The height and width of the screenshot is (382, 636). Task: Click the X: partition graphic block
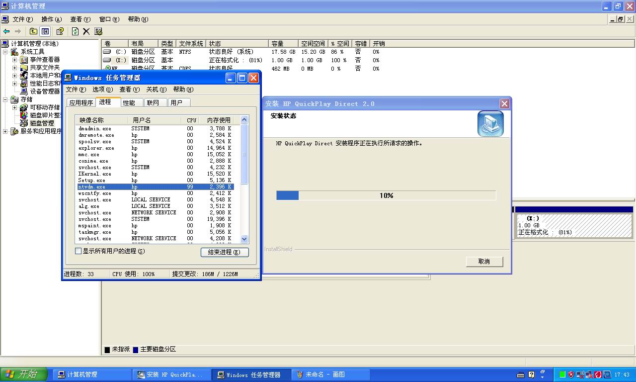click(x=574, y=225)
